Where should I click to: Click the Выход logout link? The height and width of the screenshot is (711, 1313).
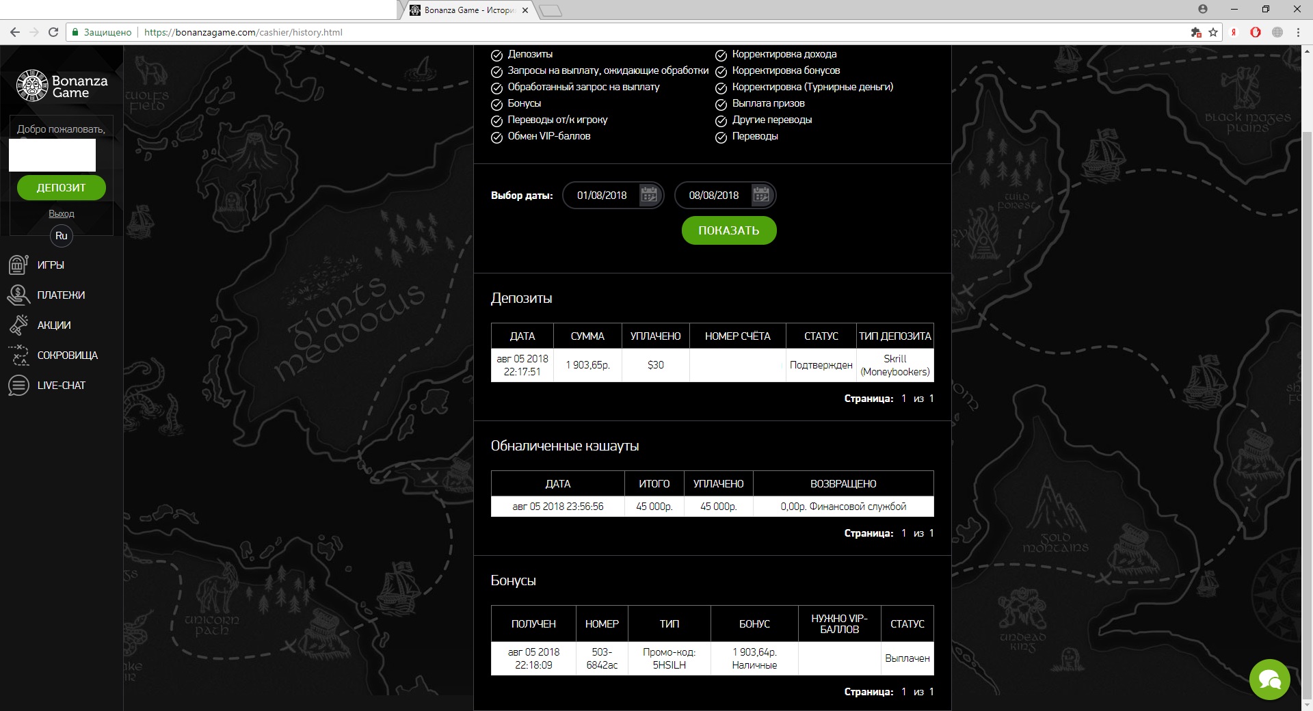(62, 214)
